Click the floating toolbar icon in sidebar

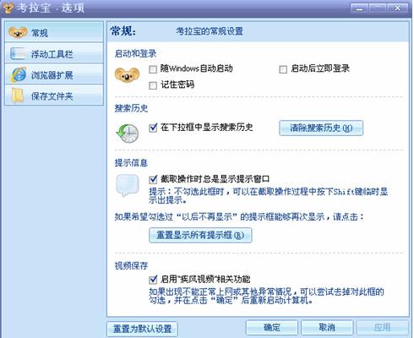[19, 53]
